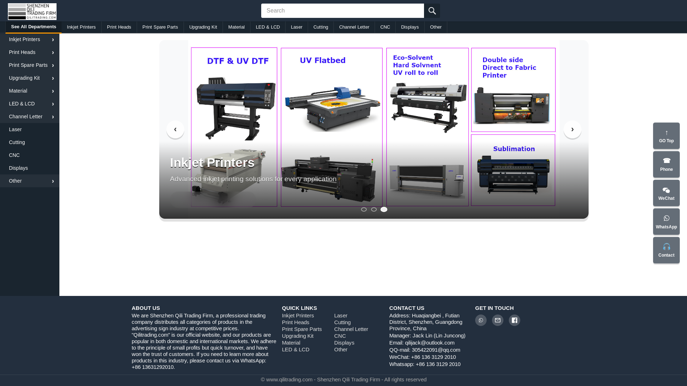Open Displays quick link in footer
This screenshot has width=687, height=386.
click(344, 343)
